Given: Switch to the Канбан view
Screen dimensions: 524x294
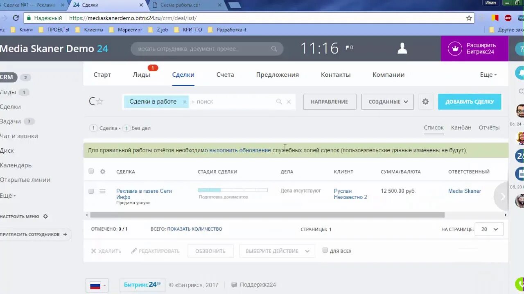Looking at the screenshot, I should click(x=461, y=127).
